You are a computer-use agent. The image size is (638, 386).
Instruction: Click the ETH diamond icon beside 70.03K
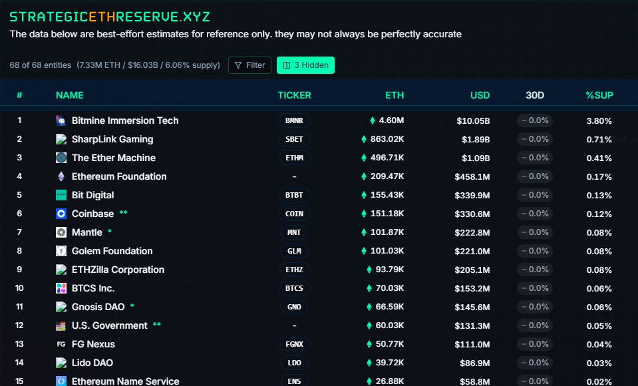pos(369,288)
